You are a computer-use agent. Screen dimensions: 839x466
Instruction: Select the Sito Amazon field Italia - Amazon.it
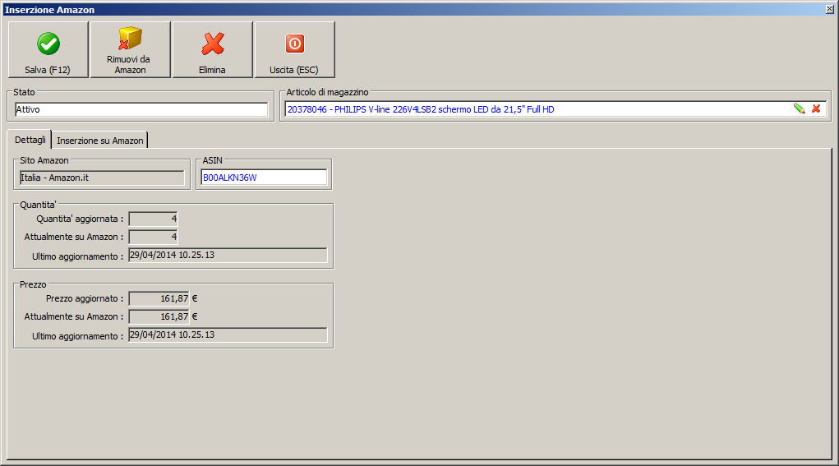point(102,178)
